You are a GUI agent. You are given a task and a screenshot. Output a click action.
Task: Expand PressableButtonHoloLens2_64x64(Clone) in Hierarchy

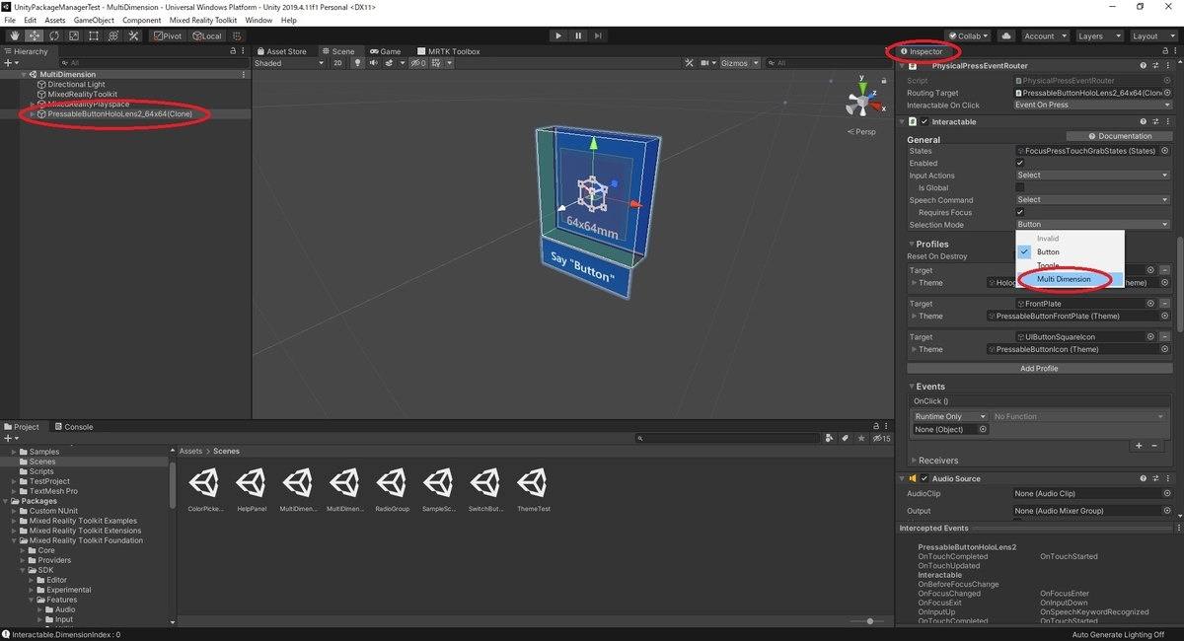[33, 114]
